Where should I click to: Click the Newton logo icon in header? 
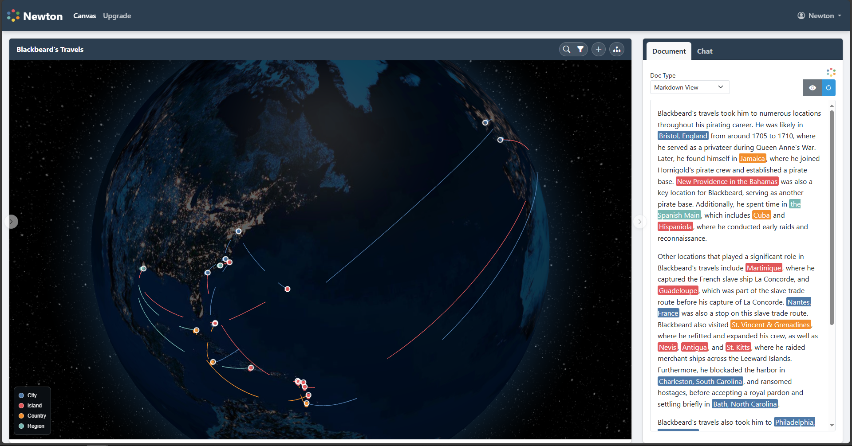coord(13,16)
